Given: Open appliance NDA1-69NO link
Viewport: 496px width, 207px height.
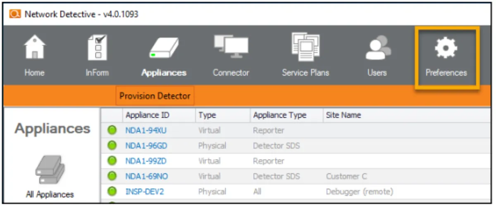Looking at the screenshot, I should click(x=147, y=176).
